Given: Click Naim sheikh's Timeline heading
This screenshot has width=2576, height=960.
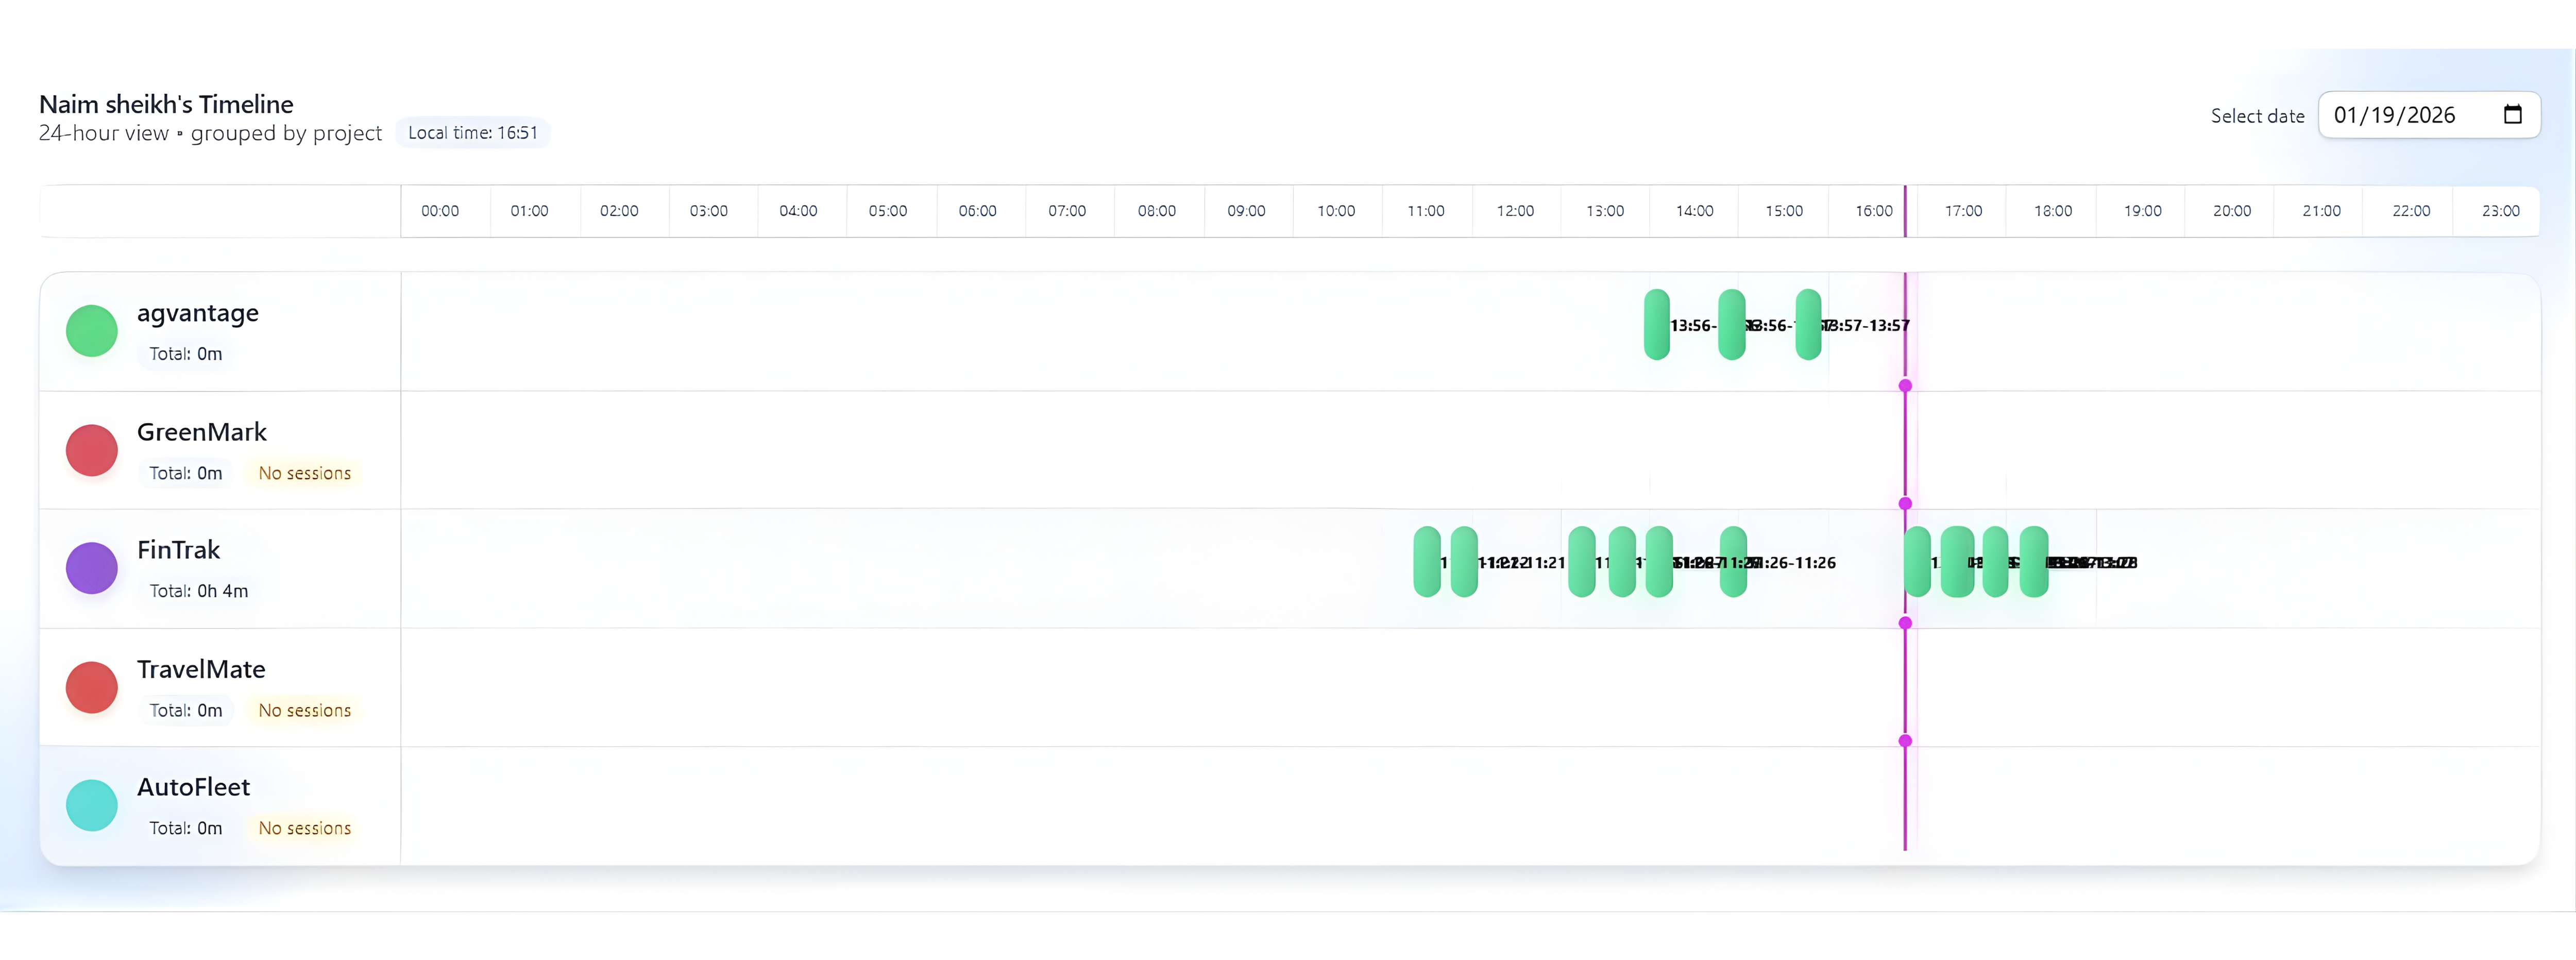Looking at the screenshot, I should pyautogui.click(x=165, y=103).
